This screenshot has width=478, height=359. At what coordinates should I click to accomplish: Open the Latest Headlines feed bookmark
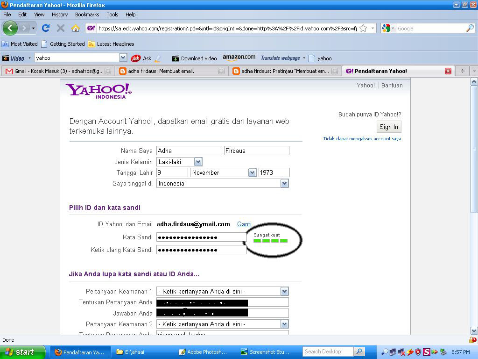click(x=111, y=44)
